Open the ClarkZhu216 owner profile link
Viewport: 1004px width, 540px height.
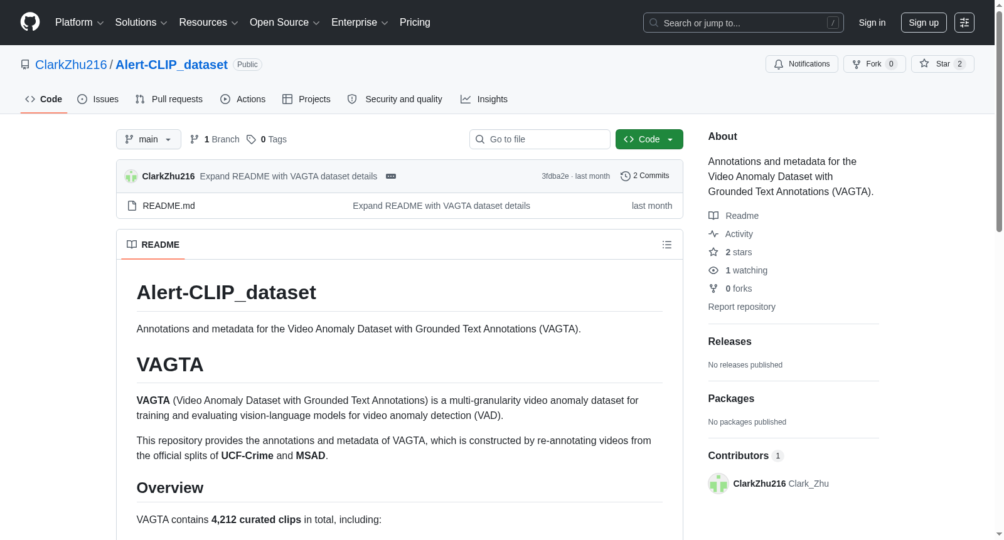coord(71,65)
